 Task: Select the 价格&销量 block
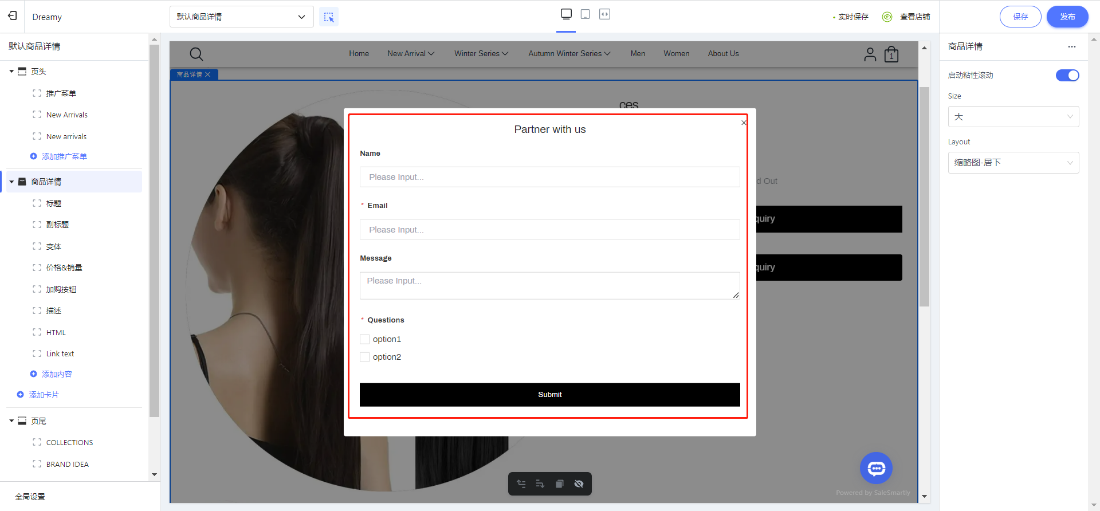click(64, 268)
